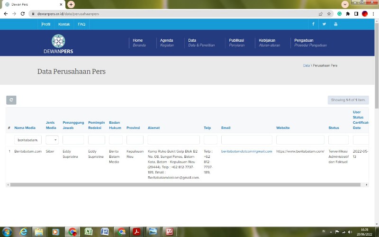Sort table by Nama Media column

25,128
